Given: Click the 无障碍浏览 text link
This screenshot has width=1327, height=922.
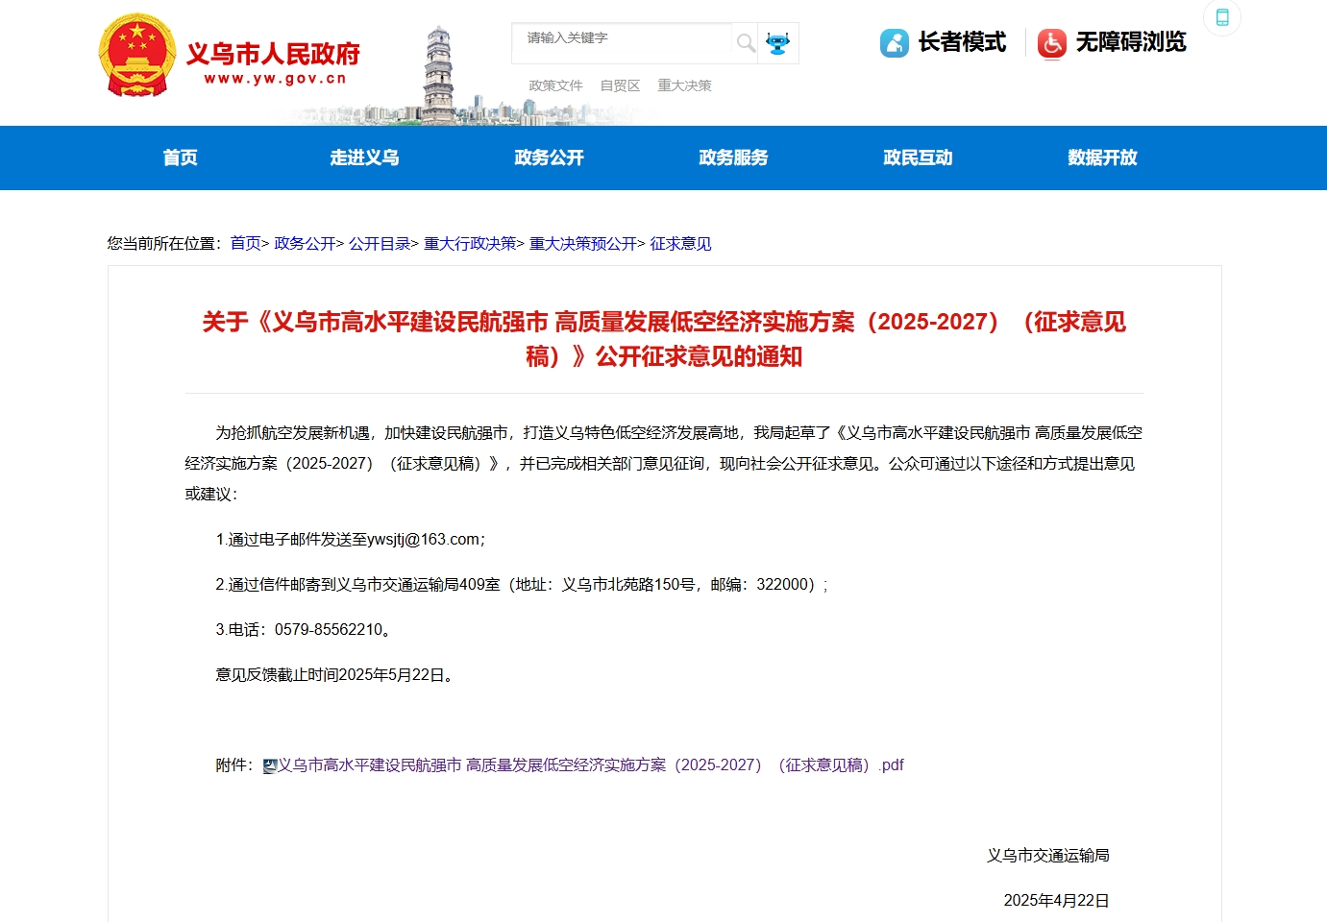Looking at the screenshot, I should click(1131, 42).
